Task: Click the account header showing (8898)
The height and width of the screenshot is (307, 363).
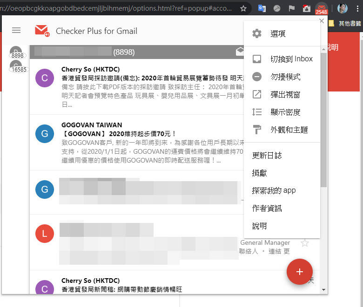Action: pyautogui.click(x=137, y=52)
